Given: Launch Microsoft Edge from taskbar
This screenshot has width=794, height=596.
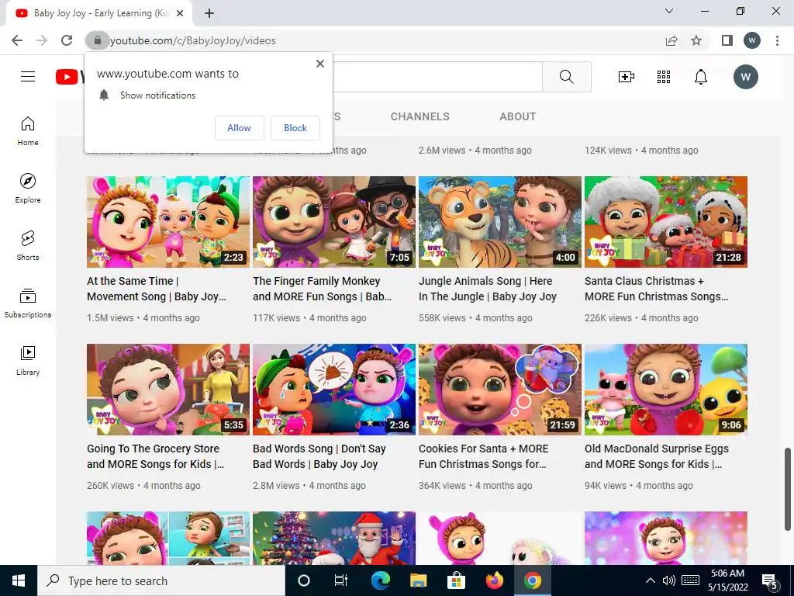Looking at the screenshot, I should coord(380,580).
